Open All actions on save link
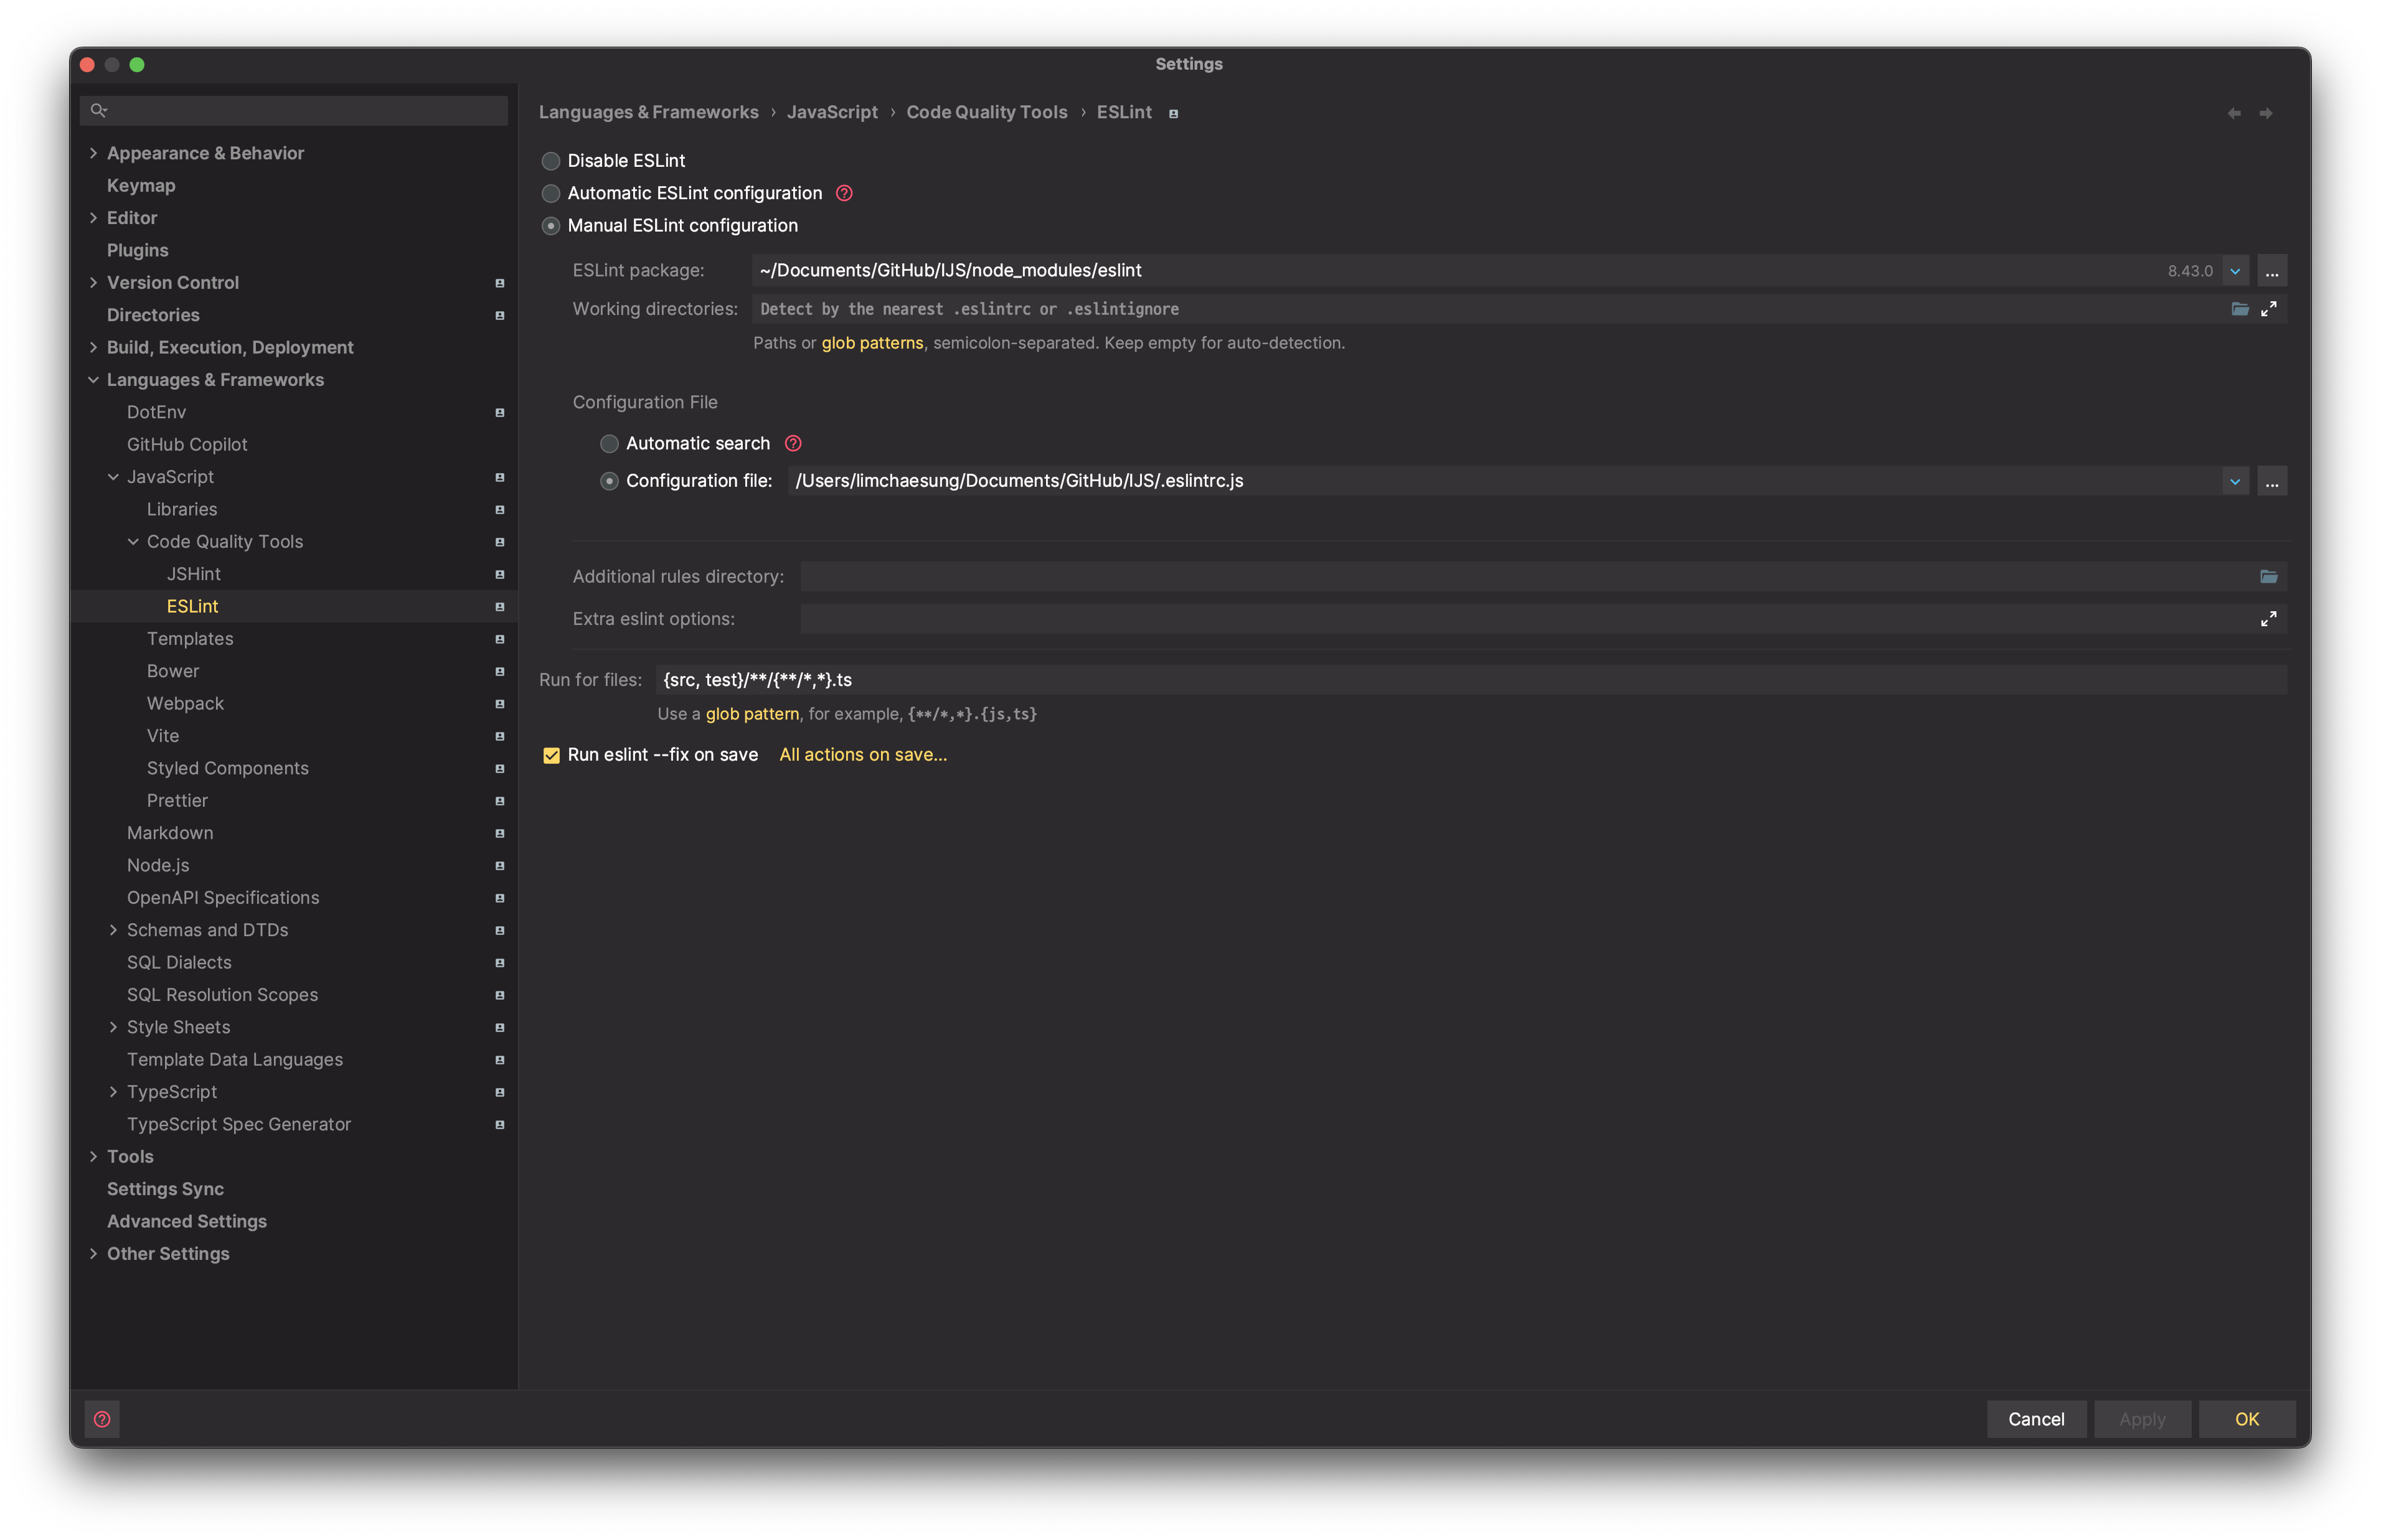This screenshot has height=1540, width=2381. pos(863,755)
